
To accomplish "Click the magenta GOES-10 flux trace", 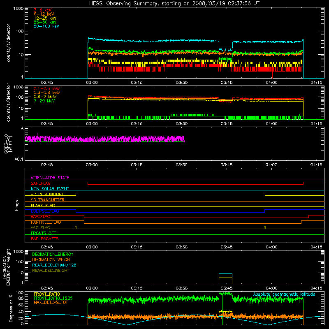I will (105, 139).
